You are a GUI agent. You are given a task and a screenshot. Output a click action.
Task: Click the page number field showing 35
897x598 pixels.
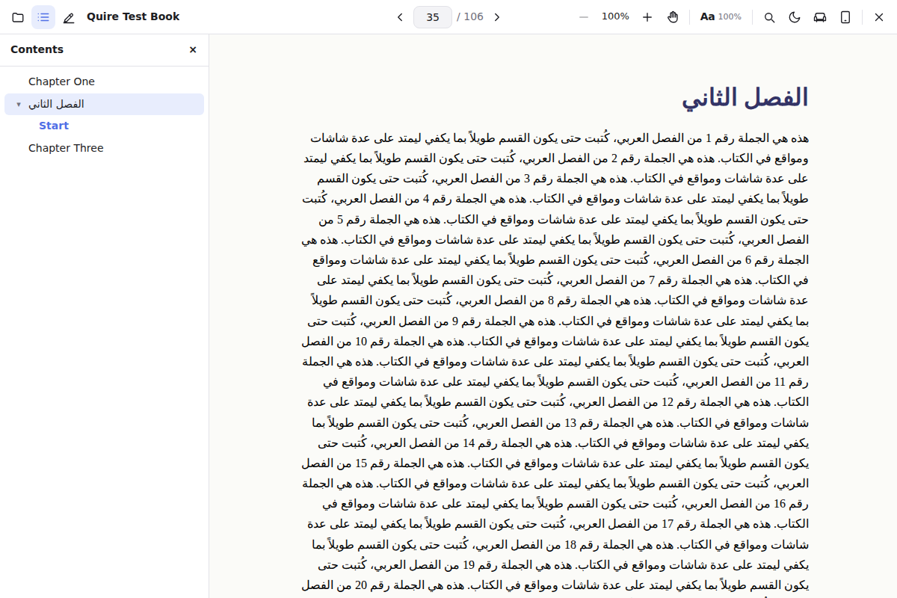433,17
